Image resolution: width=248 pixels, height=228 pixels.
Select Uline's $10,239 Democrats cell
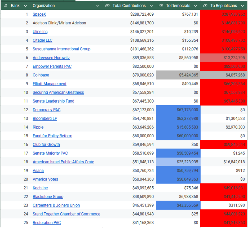point(178,32)
